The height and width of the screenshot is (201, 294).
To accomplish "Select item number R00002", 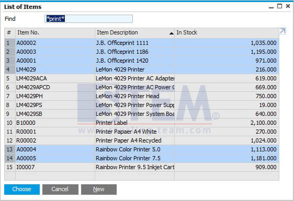I will coord(26,140).
